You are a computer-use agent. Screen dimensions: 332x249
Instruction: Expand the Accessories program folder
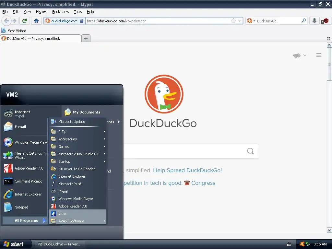[77, 139]
